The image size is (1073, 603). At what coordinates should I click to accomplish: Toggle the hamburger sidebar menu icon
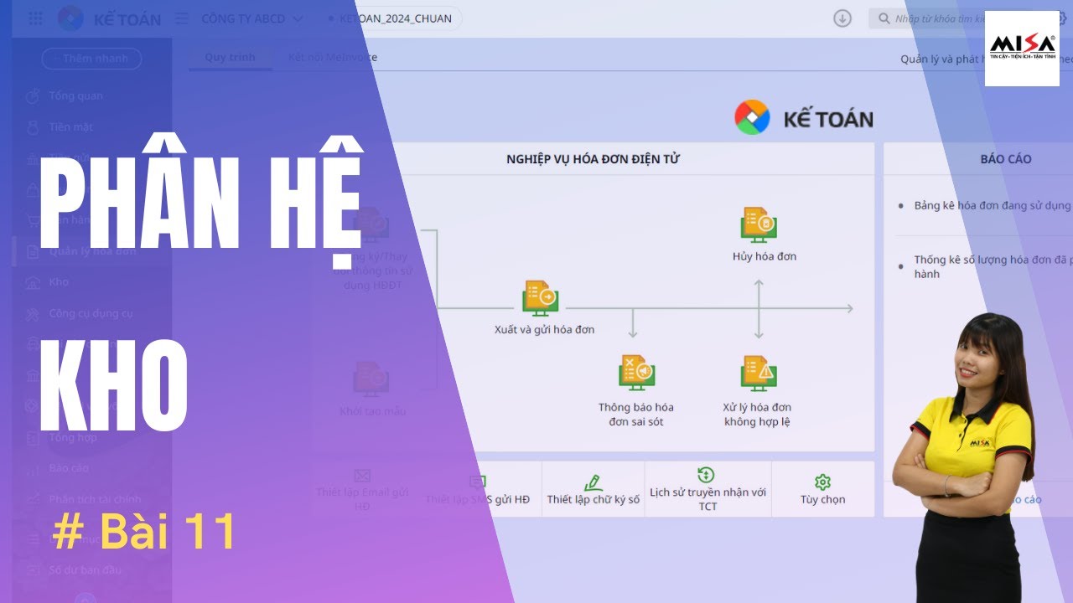tap(182, 18)
